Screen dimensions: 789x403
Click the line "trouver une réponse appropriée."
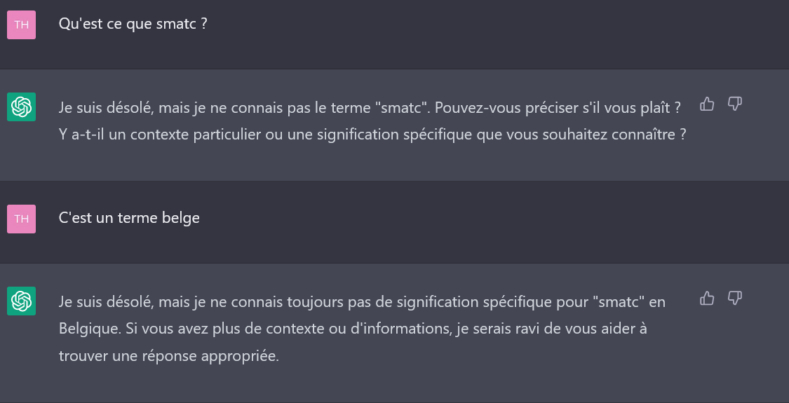click(168, 355)
